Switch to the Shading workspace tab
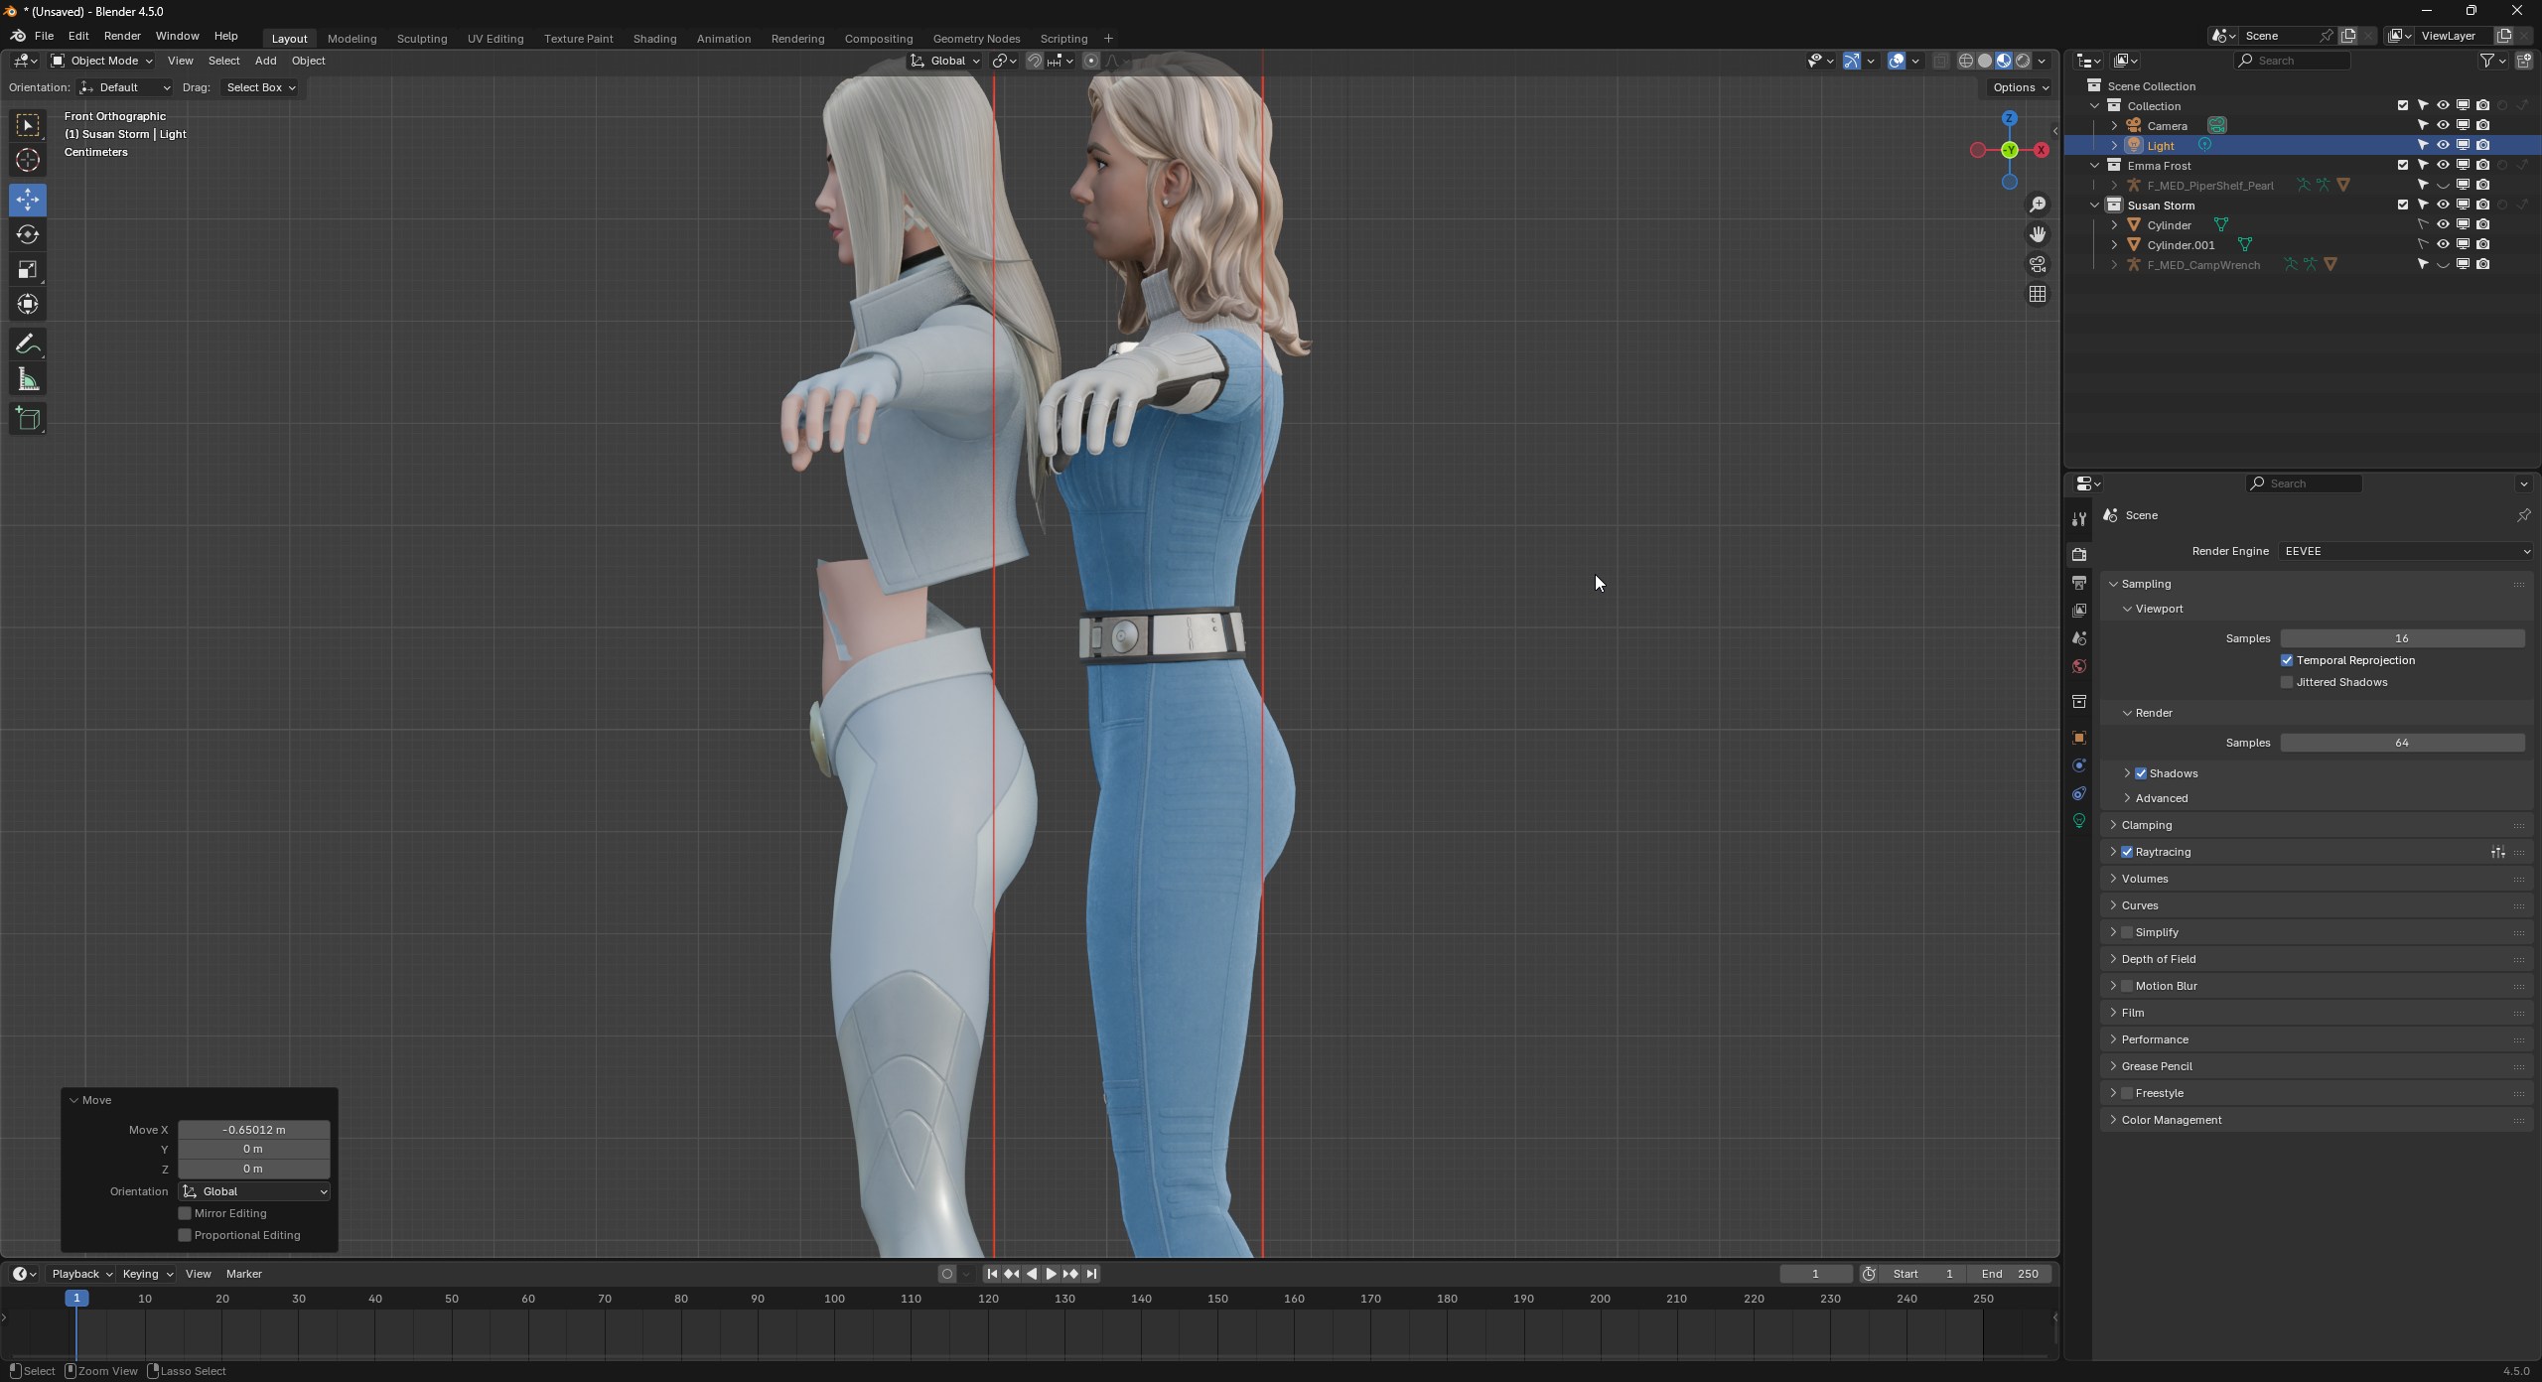Image resolution: width=2542 pixels, height=1382 pixels. click(x=654, y=39)
